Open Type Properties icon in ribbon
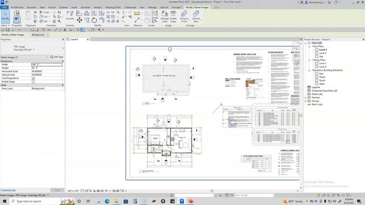Viewport: 365px width, 205px height. tap(17, 13)
